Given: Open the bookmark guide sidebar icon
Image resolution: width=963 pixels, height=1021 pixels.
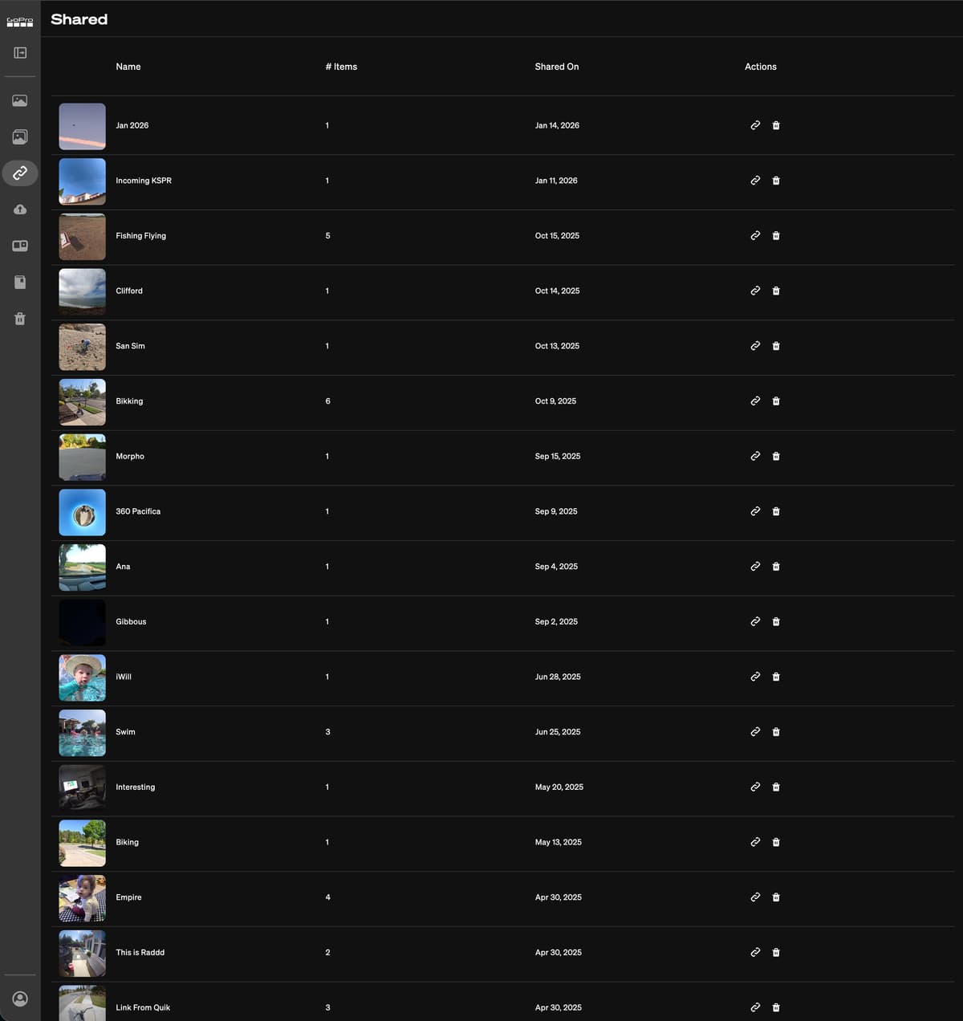Looking at the screenshot, I should click(x=20, y=282).
